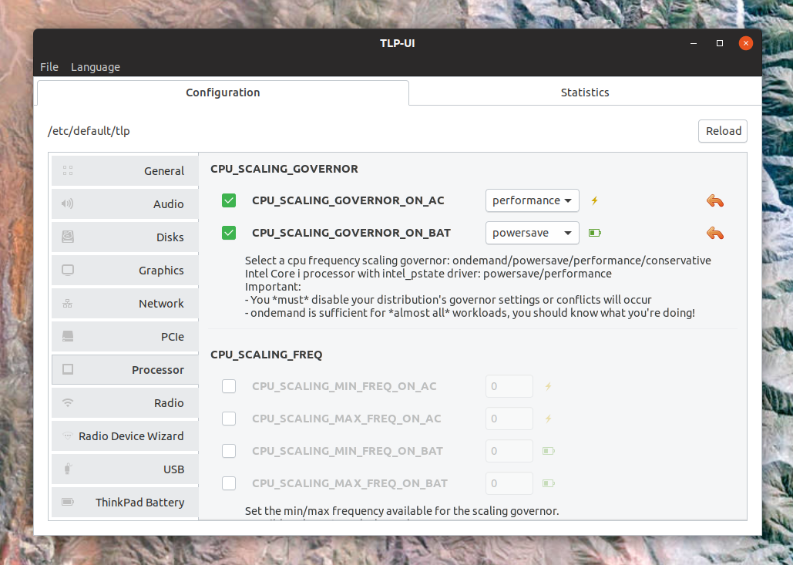Open the File menu

[49, 67]
